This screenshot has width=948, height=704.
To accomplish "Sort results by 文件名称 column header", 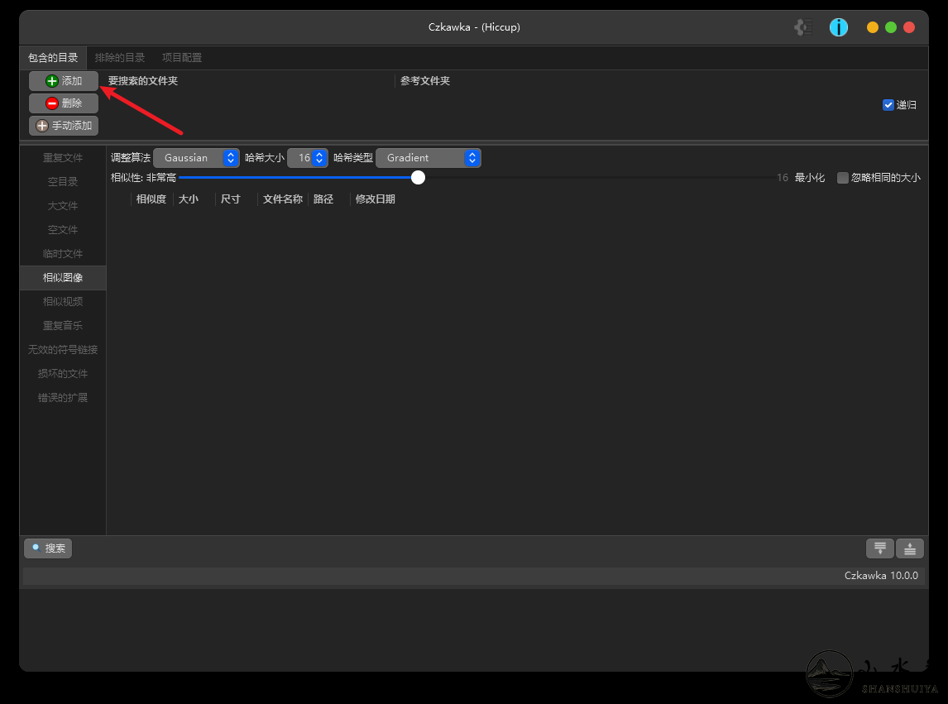I will [x=282, y=199].
